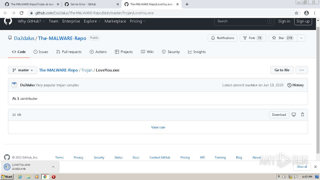Click LoveYou.exe file icon in download bar
This screenshot has width=320, height=180.
tap(7, 167)
